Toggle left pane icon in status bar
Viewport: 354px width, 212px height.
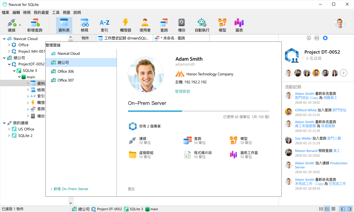click(342, 209)
